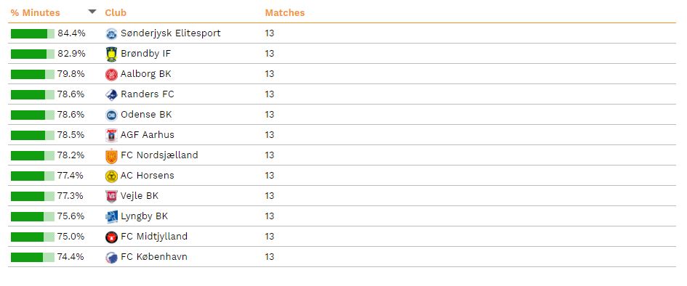Click FC København's 74.4% minutes bar
This screenshot has width=687, height=286.
33,257
